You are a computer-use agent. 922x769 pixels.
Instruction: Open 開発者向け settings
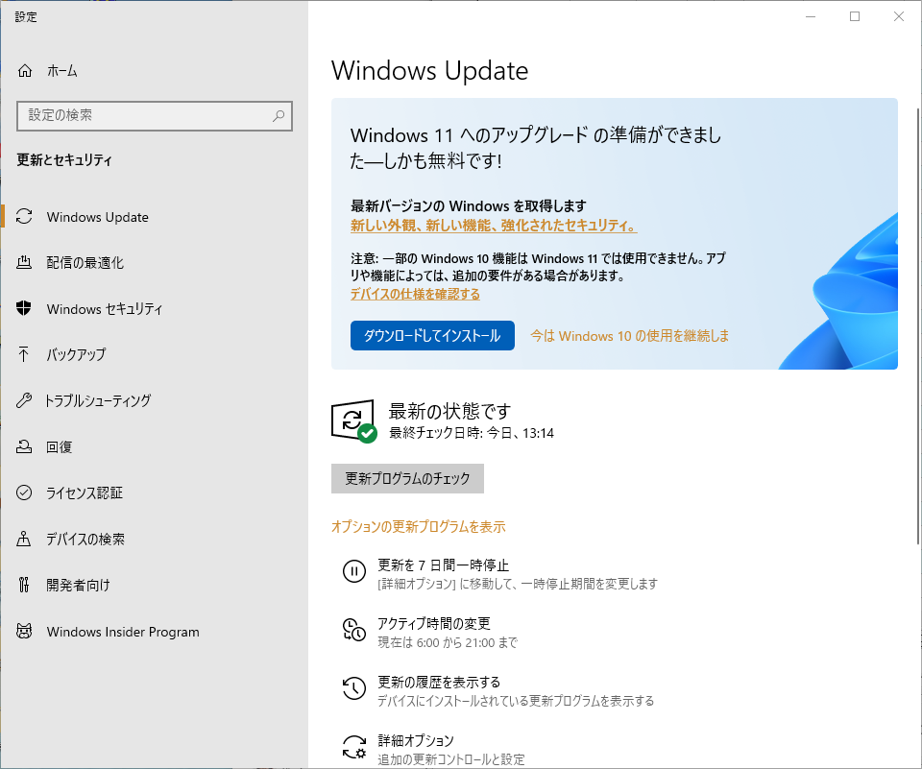coord(154,585)
